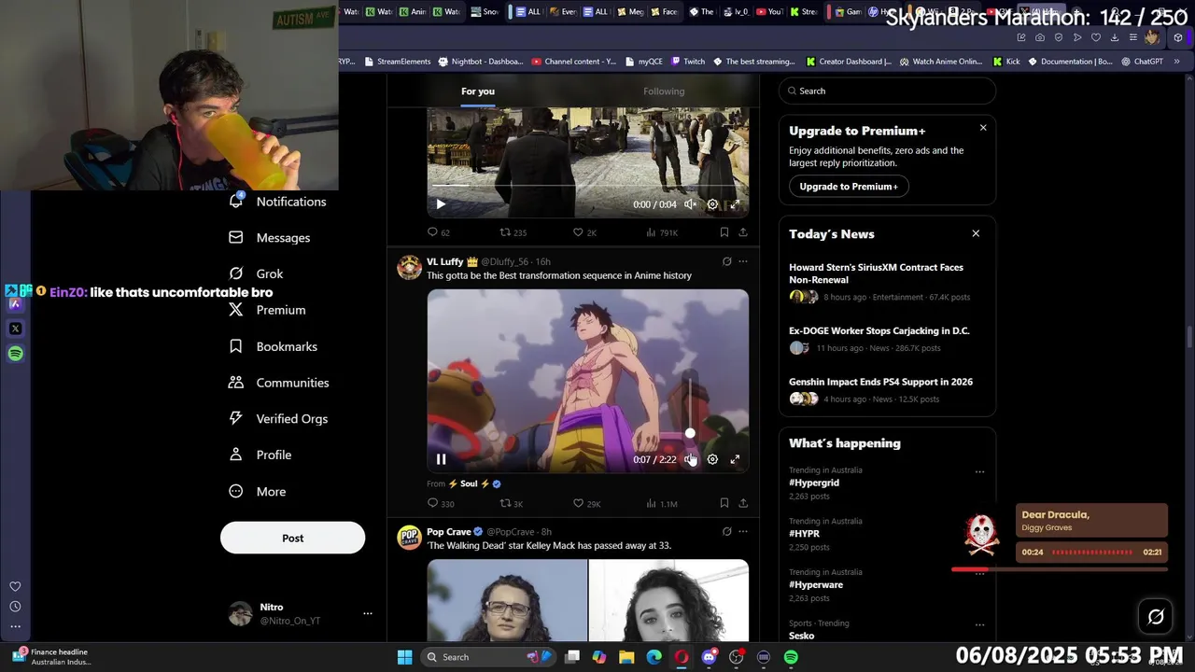
Task: Open the ChatGPT bookmark
Action: coord(1142,62)
